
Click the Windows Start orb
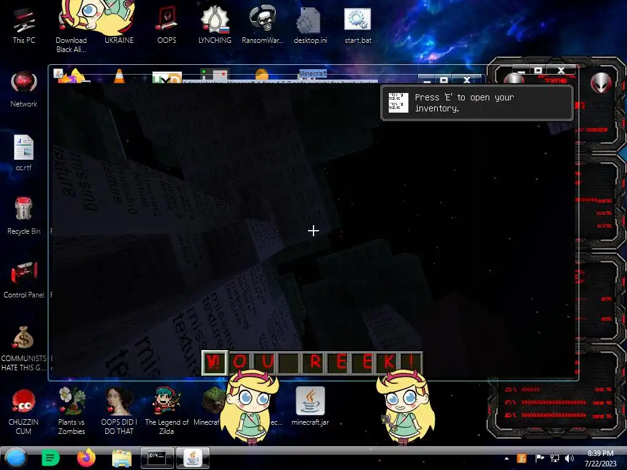(16, 458)
